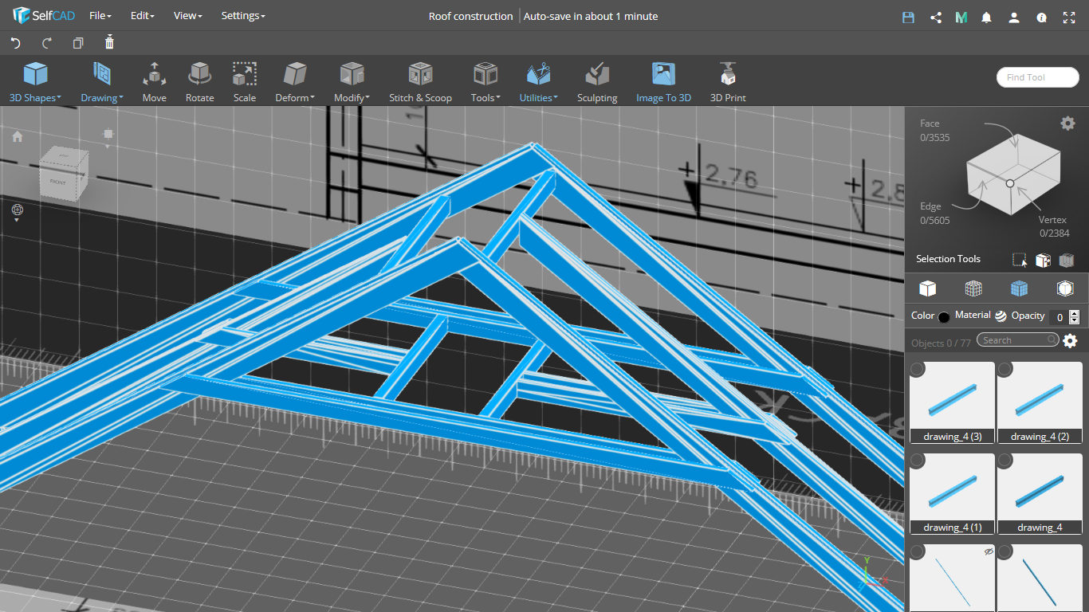Open the File menu
Screen dimensions: 1089x612
[x=100, y=16]
